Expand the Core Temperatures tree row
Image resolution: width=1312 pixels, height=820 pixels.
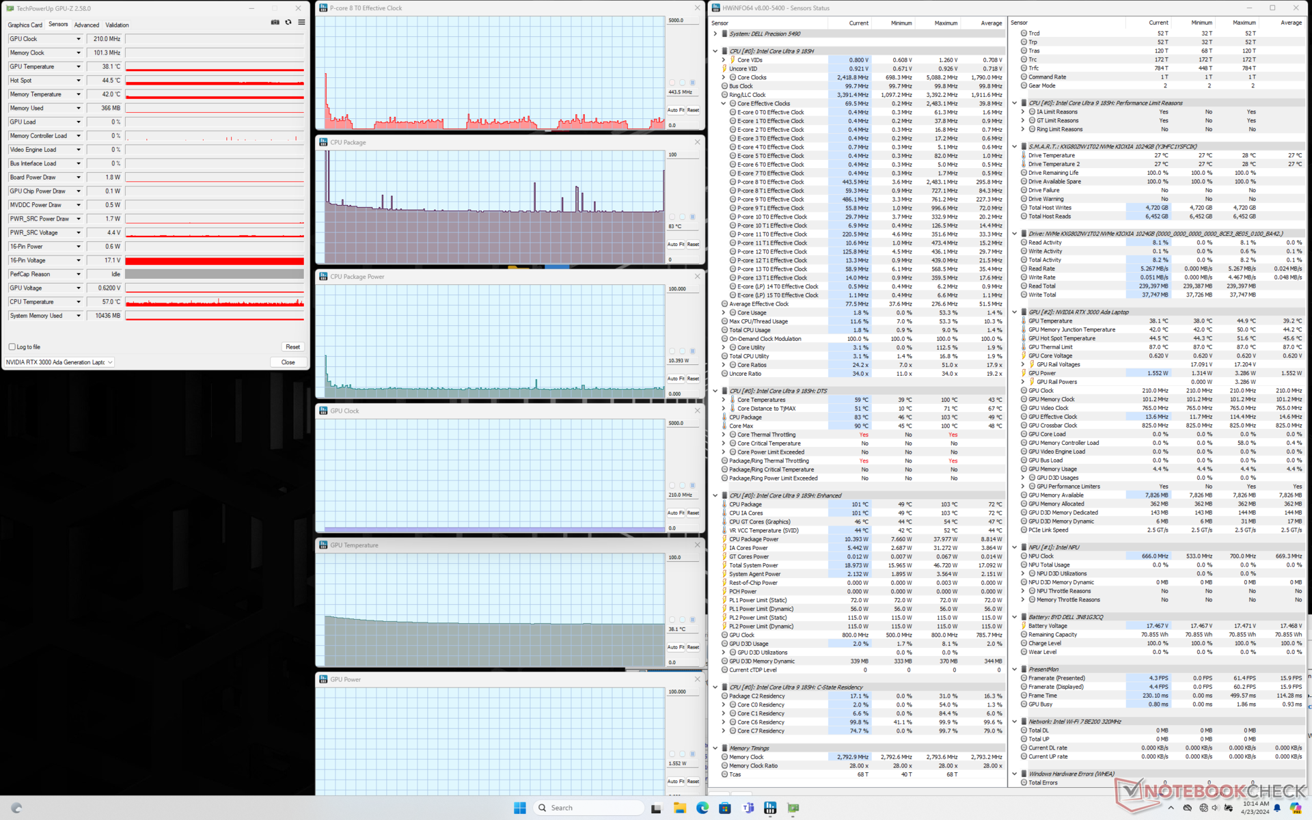coord(724,400)
